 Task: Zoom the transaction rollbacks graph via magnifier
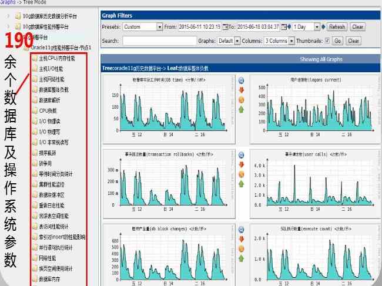click(241, 155)
